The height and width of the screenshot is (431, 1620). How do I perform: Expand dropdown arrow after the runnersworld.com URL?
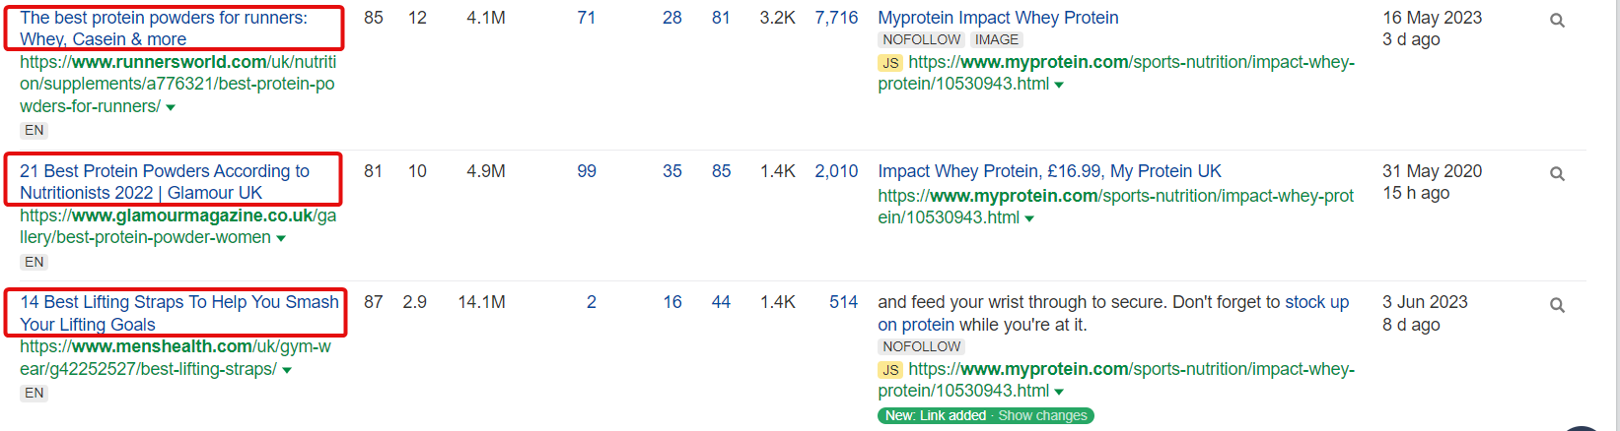[x=171, y=107]
